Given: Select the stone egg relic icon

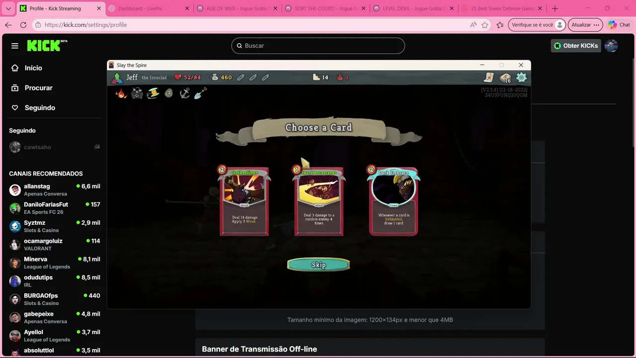Looking at the screenshot, I should 169,93.
